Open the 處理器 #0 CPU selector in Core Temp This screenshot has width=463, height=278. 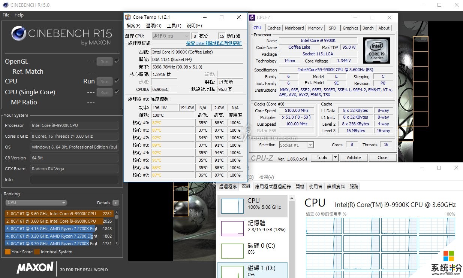pyautogui.click(x=171, y=36)
